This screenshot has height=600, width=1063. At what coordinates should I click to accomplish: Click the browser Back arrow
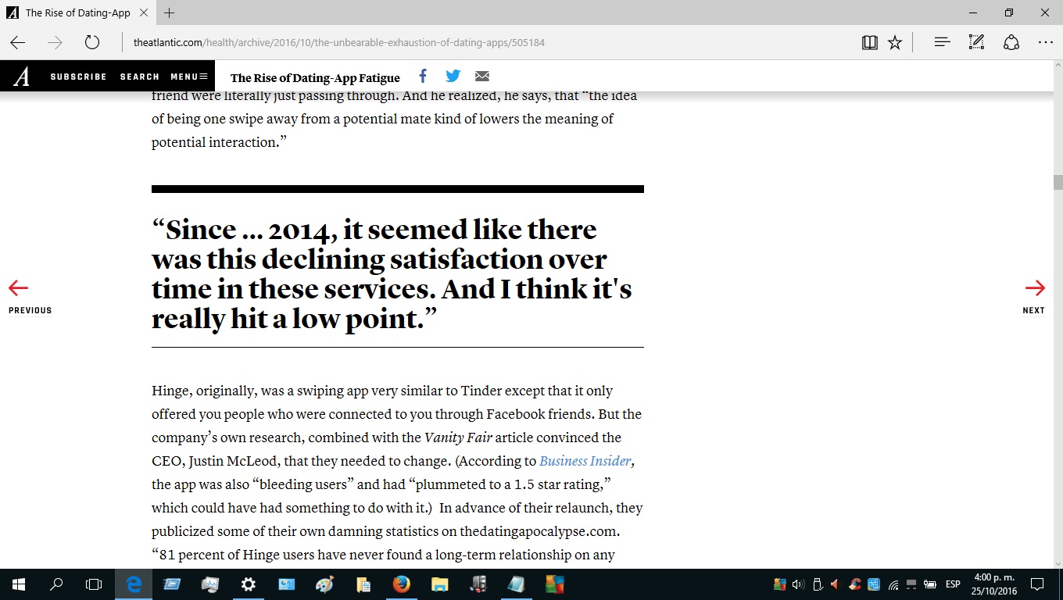pos(17,42)
